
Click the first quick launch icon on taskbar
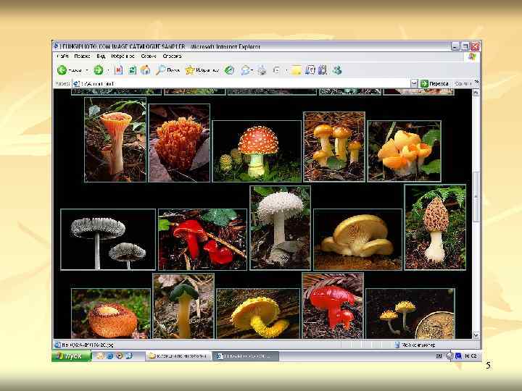pyautogui.click(x=100, y=356)
